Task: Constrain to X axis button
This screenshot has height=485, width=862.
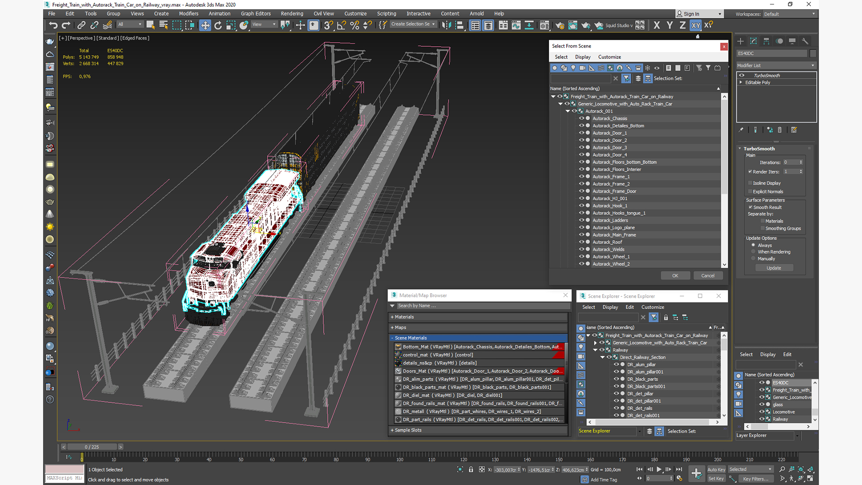Action: (x=656, y=25)
